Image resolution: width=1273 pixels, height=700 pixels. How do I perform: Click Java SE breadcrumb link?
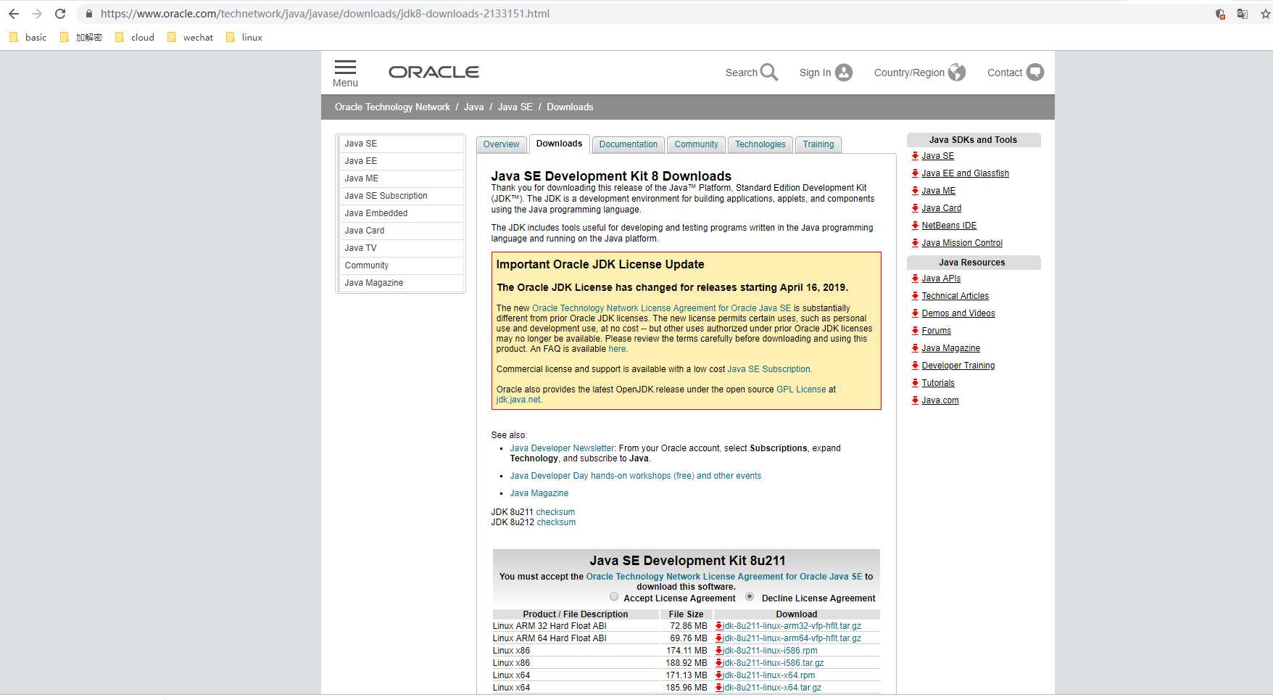pos(515,107)
